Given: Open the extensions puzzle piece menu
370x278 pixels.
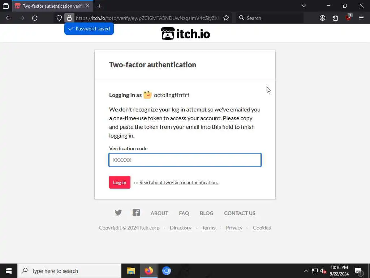Looking at the screenshot, I should coord(335,18).
